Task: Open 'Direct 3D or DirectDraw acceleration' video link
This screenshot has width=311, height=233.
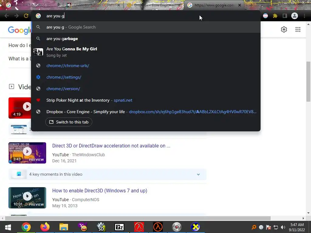Action: (x=111, y=146)
